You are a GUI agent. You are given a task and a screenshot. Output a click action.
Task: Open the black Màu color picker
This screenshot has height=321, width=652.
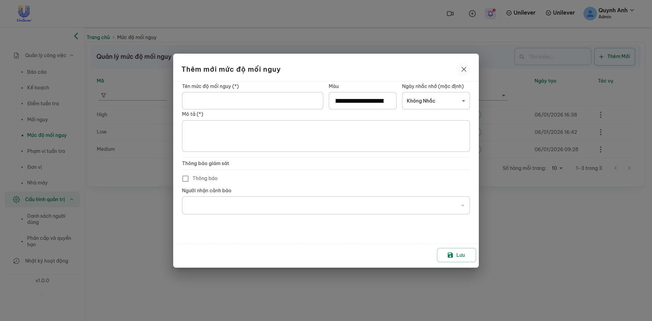(x=362, y=101)
